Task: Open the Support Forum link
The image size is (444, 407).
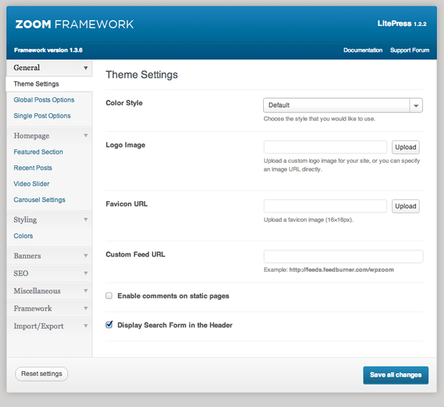Action: pyautogui.click(x=409, y=50)
